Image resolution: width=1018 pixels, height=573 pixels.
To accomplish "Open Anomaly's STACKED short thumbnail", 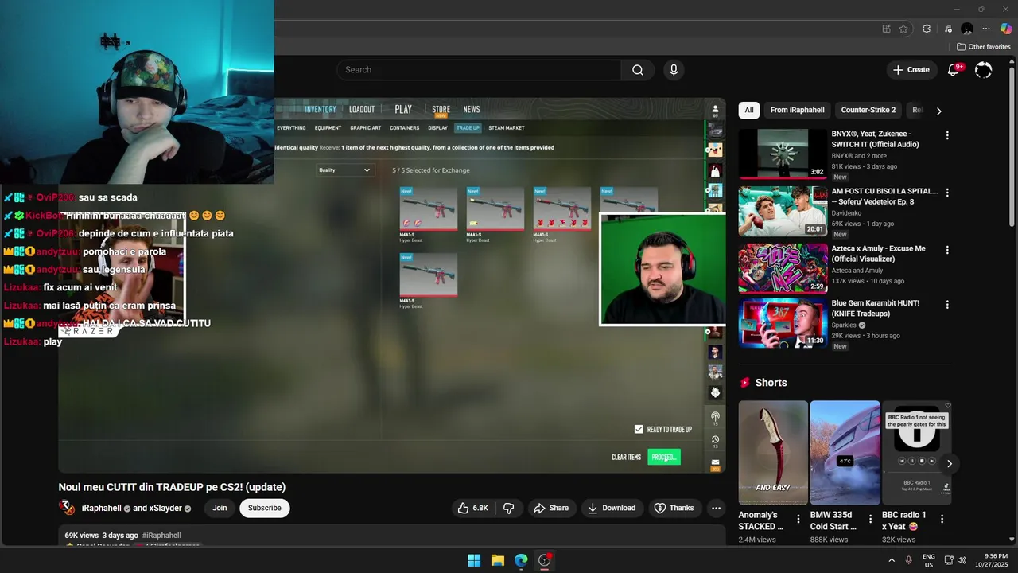I will (x=773, y=452).
